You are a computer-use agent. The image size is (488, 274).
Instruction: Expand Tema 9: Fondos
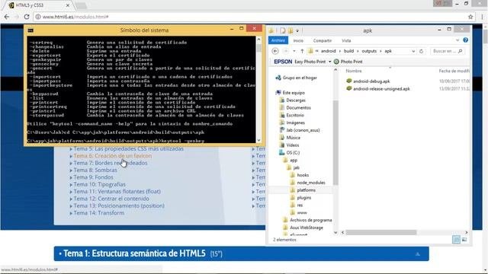point(71,177)
